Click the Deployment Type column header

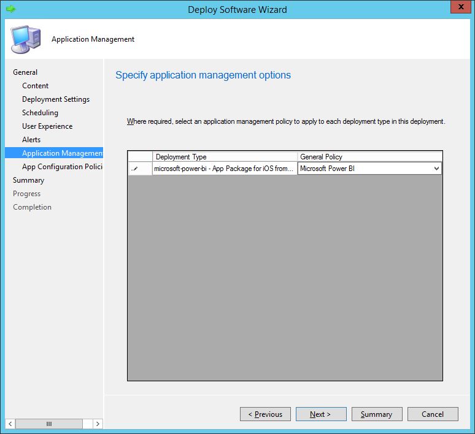[x=225, y=157]
